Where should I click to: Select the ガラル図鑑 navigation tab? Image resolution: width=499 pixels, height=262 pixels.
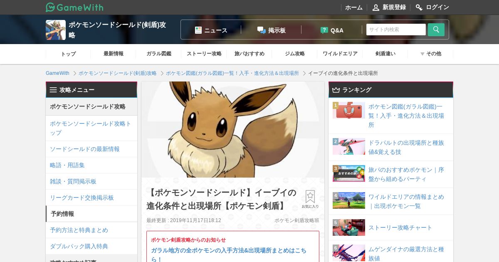coord(159,54)
